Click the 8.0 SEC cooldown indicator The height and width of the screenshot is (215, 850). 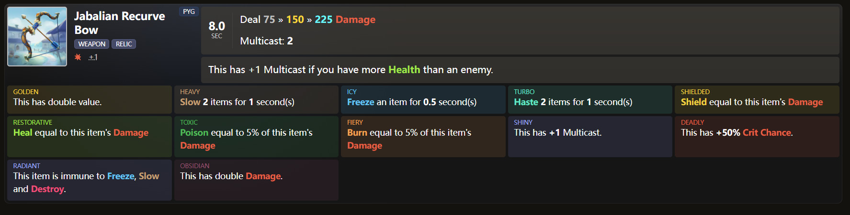pyautogui.click(x=216, y=29)
